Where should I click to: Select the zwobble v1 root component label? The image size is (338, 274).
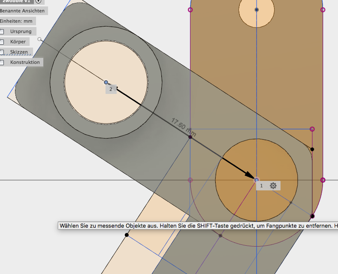(16, 1)
